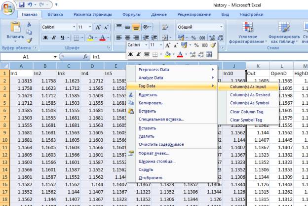This screenshot has width=308, height=206.
Task: Click the font color red A swatch
Action: point(102,38)
